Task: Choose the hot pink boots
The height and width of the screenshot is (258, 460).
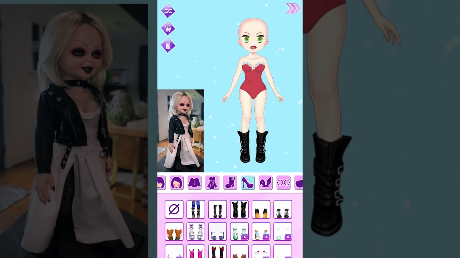Action: [196, 251]
